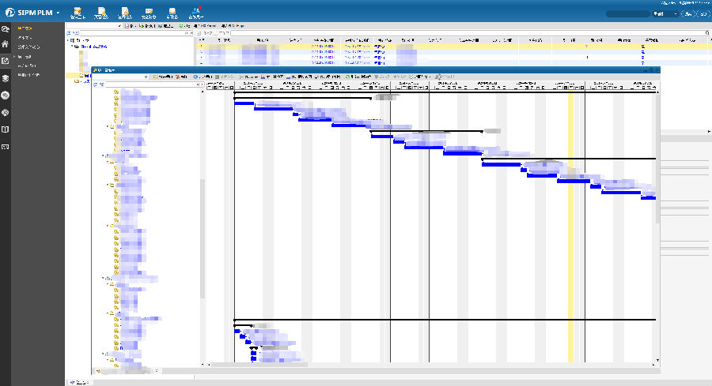Click the red scissors-icon button in Gantt toolbar
712x386 pixels.
click(x=182, y=77)
